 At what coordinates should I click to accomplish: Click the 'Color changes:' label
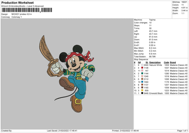[141, 23]
